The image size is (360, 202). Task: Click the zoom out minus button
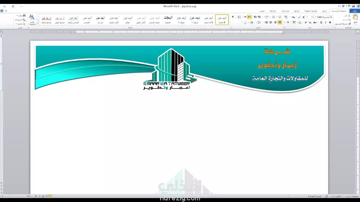[24, 196]
